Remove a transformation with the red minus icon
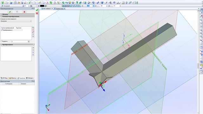This screenshot has width=203, height=114. click(33, 50)
